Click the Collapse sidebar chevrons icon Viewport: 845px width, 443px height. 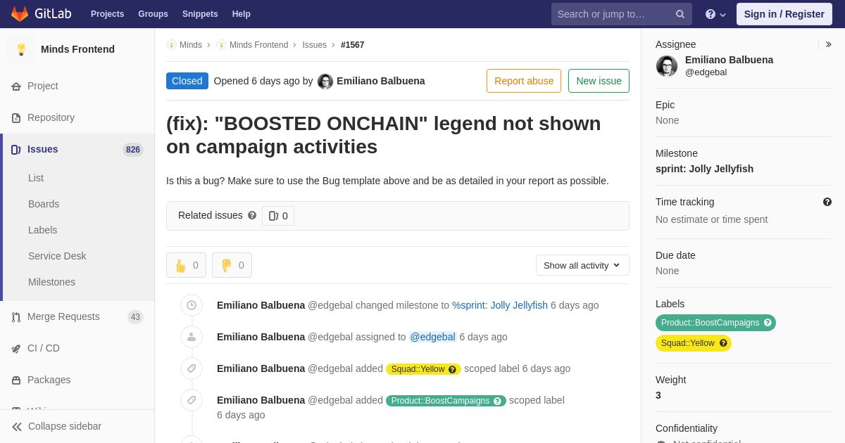click(17, 427)
